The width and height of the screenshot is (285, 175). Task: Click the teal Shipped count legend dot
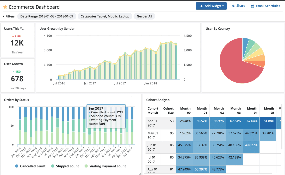52,166
